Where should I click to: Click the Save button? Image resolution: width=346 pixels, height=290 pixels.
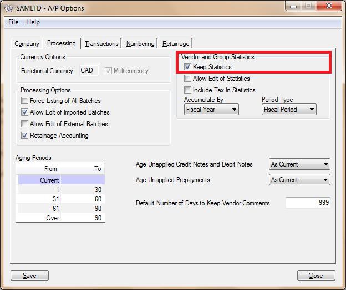point(29,276)
